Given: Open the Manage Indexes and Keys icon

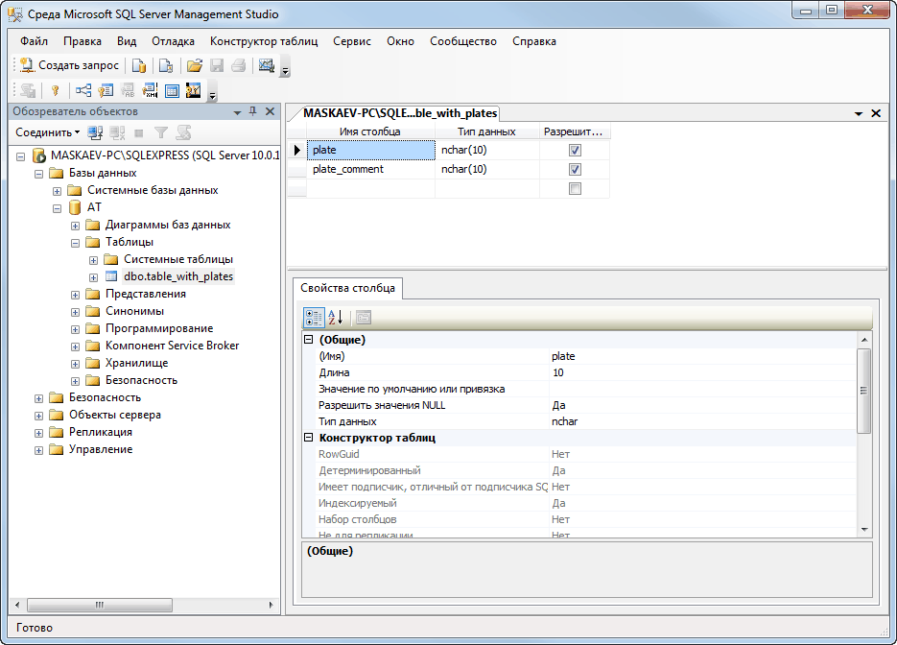Looking at the screenshot, I should coord(106,91).
